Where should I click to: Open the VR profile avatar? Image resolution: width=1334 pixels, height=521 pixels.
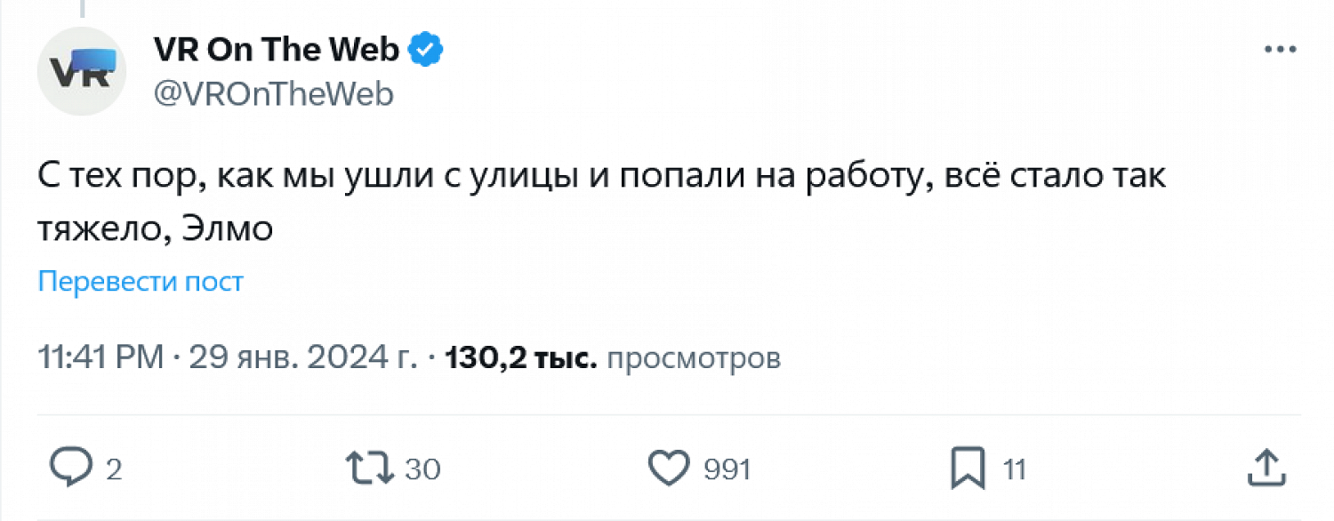point(81,71)
